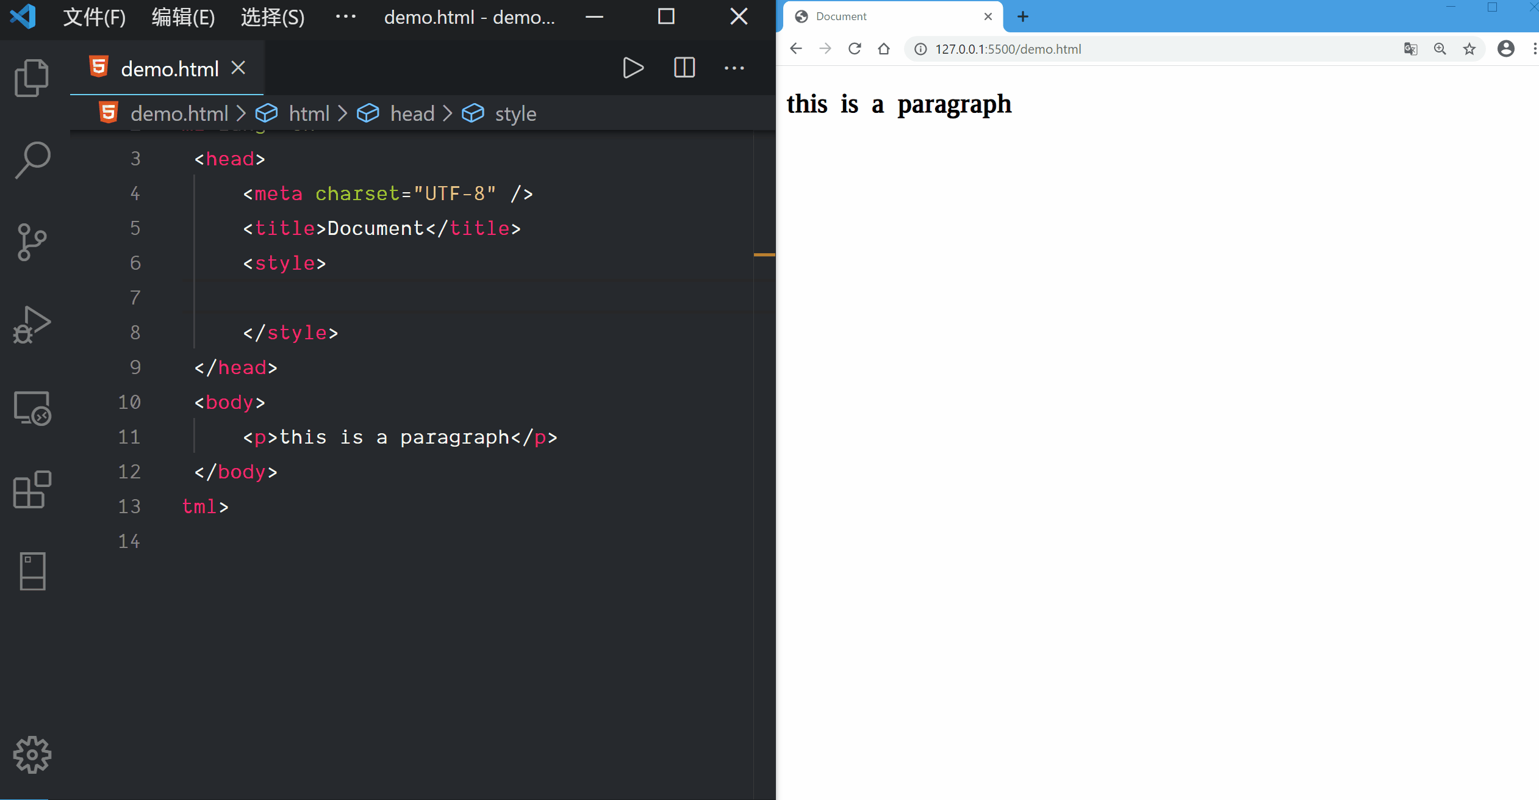This screenshot has height=800, width=1539.
Task: Click the orange marker in overview ruler
Action: (764, 254)
